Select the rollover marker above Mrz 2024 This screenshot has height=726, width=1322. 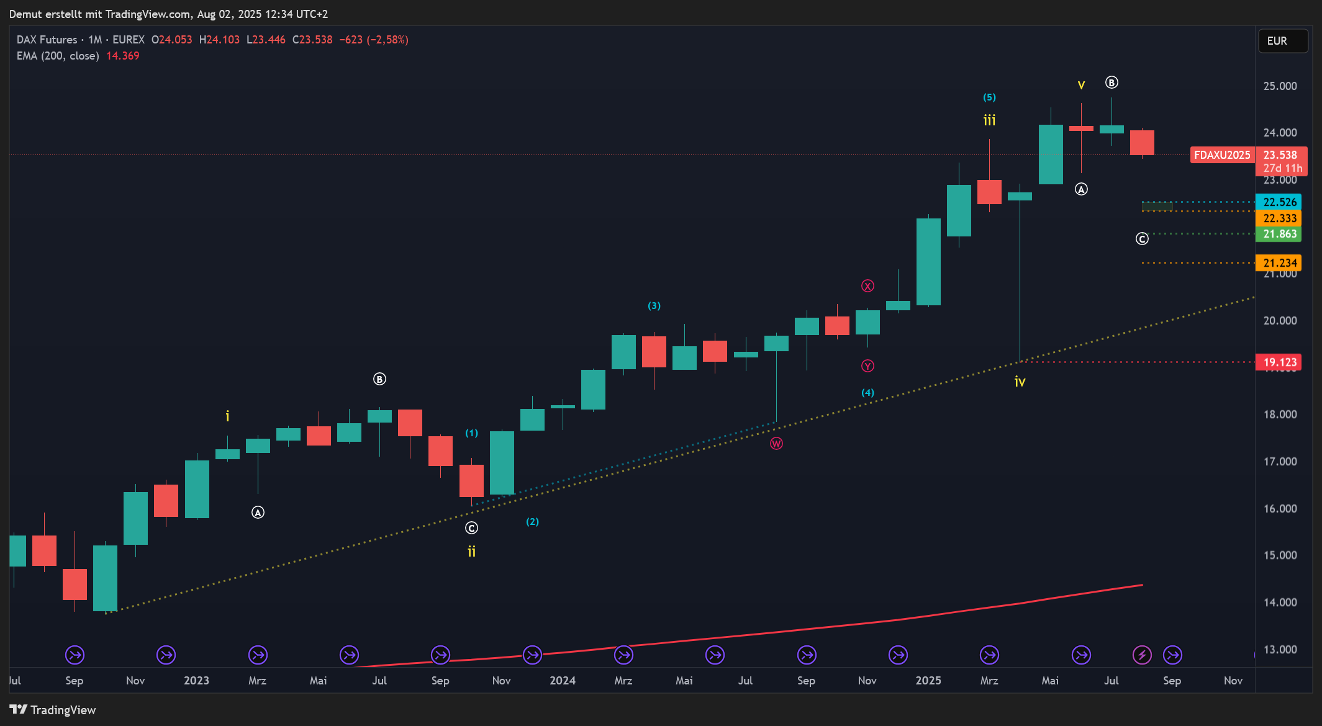(623, 655)
